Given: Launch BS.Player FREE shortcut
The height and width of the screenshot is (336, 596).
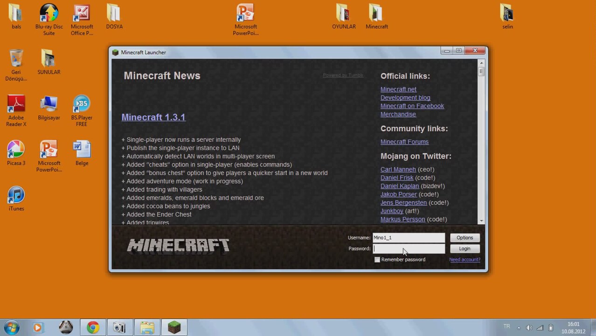Looking at the screenshot, I should pyautogui.click(x=82, y=111).
